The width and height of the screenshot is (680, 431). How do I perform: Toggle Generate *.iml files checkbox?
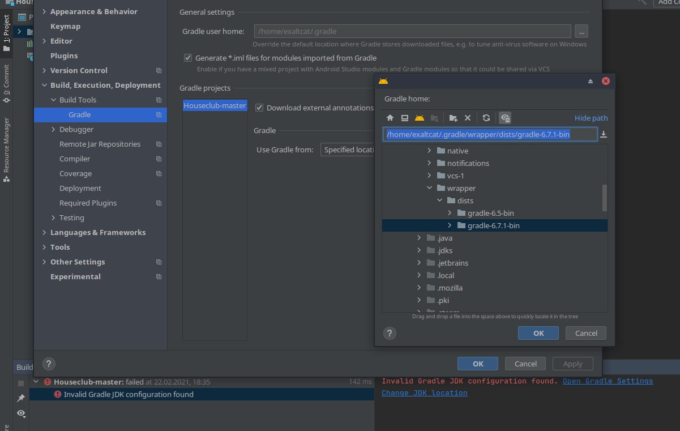click(187, 58)
